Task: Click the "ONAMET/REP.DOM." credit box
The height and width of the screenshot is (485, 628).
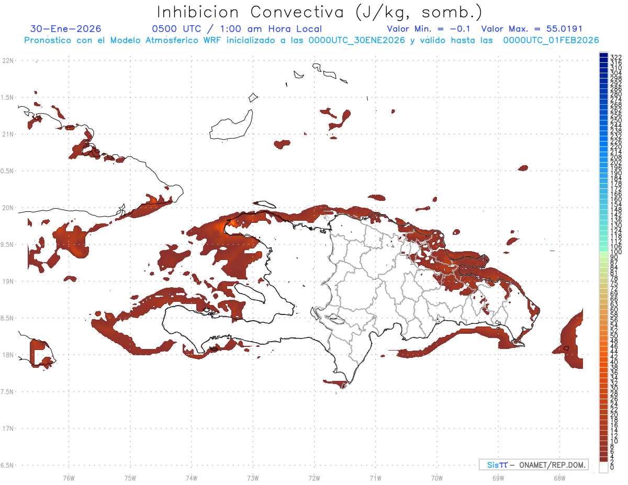Action: click(x=534, y=465)
